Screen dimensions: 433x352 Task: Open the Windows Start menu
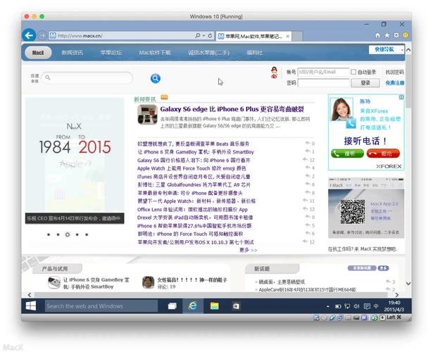pyautogui.click(x=31, y=306)
